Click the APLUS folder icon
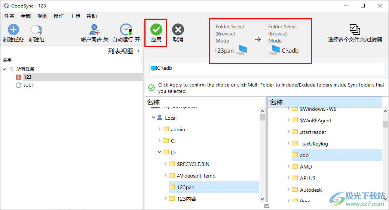 coord(295,178)
